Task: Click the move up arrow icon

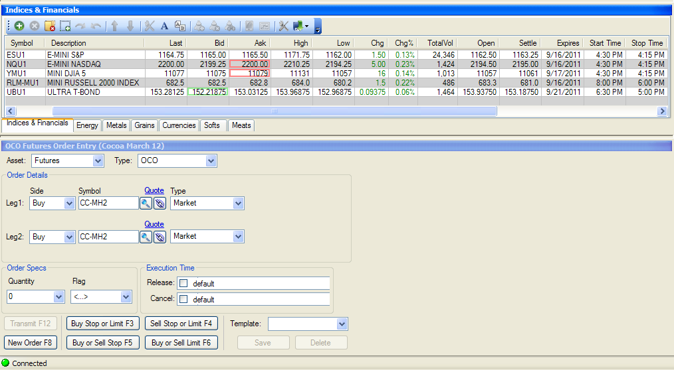Action: (114, 26)
